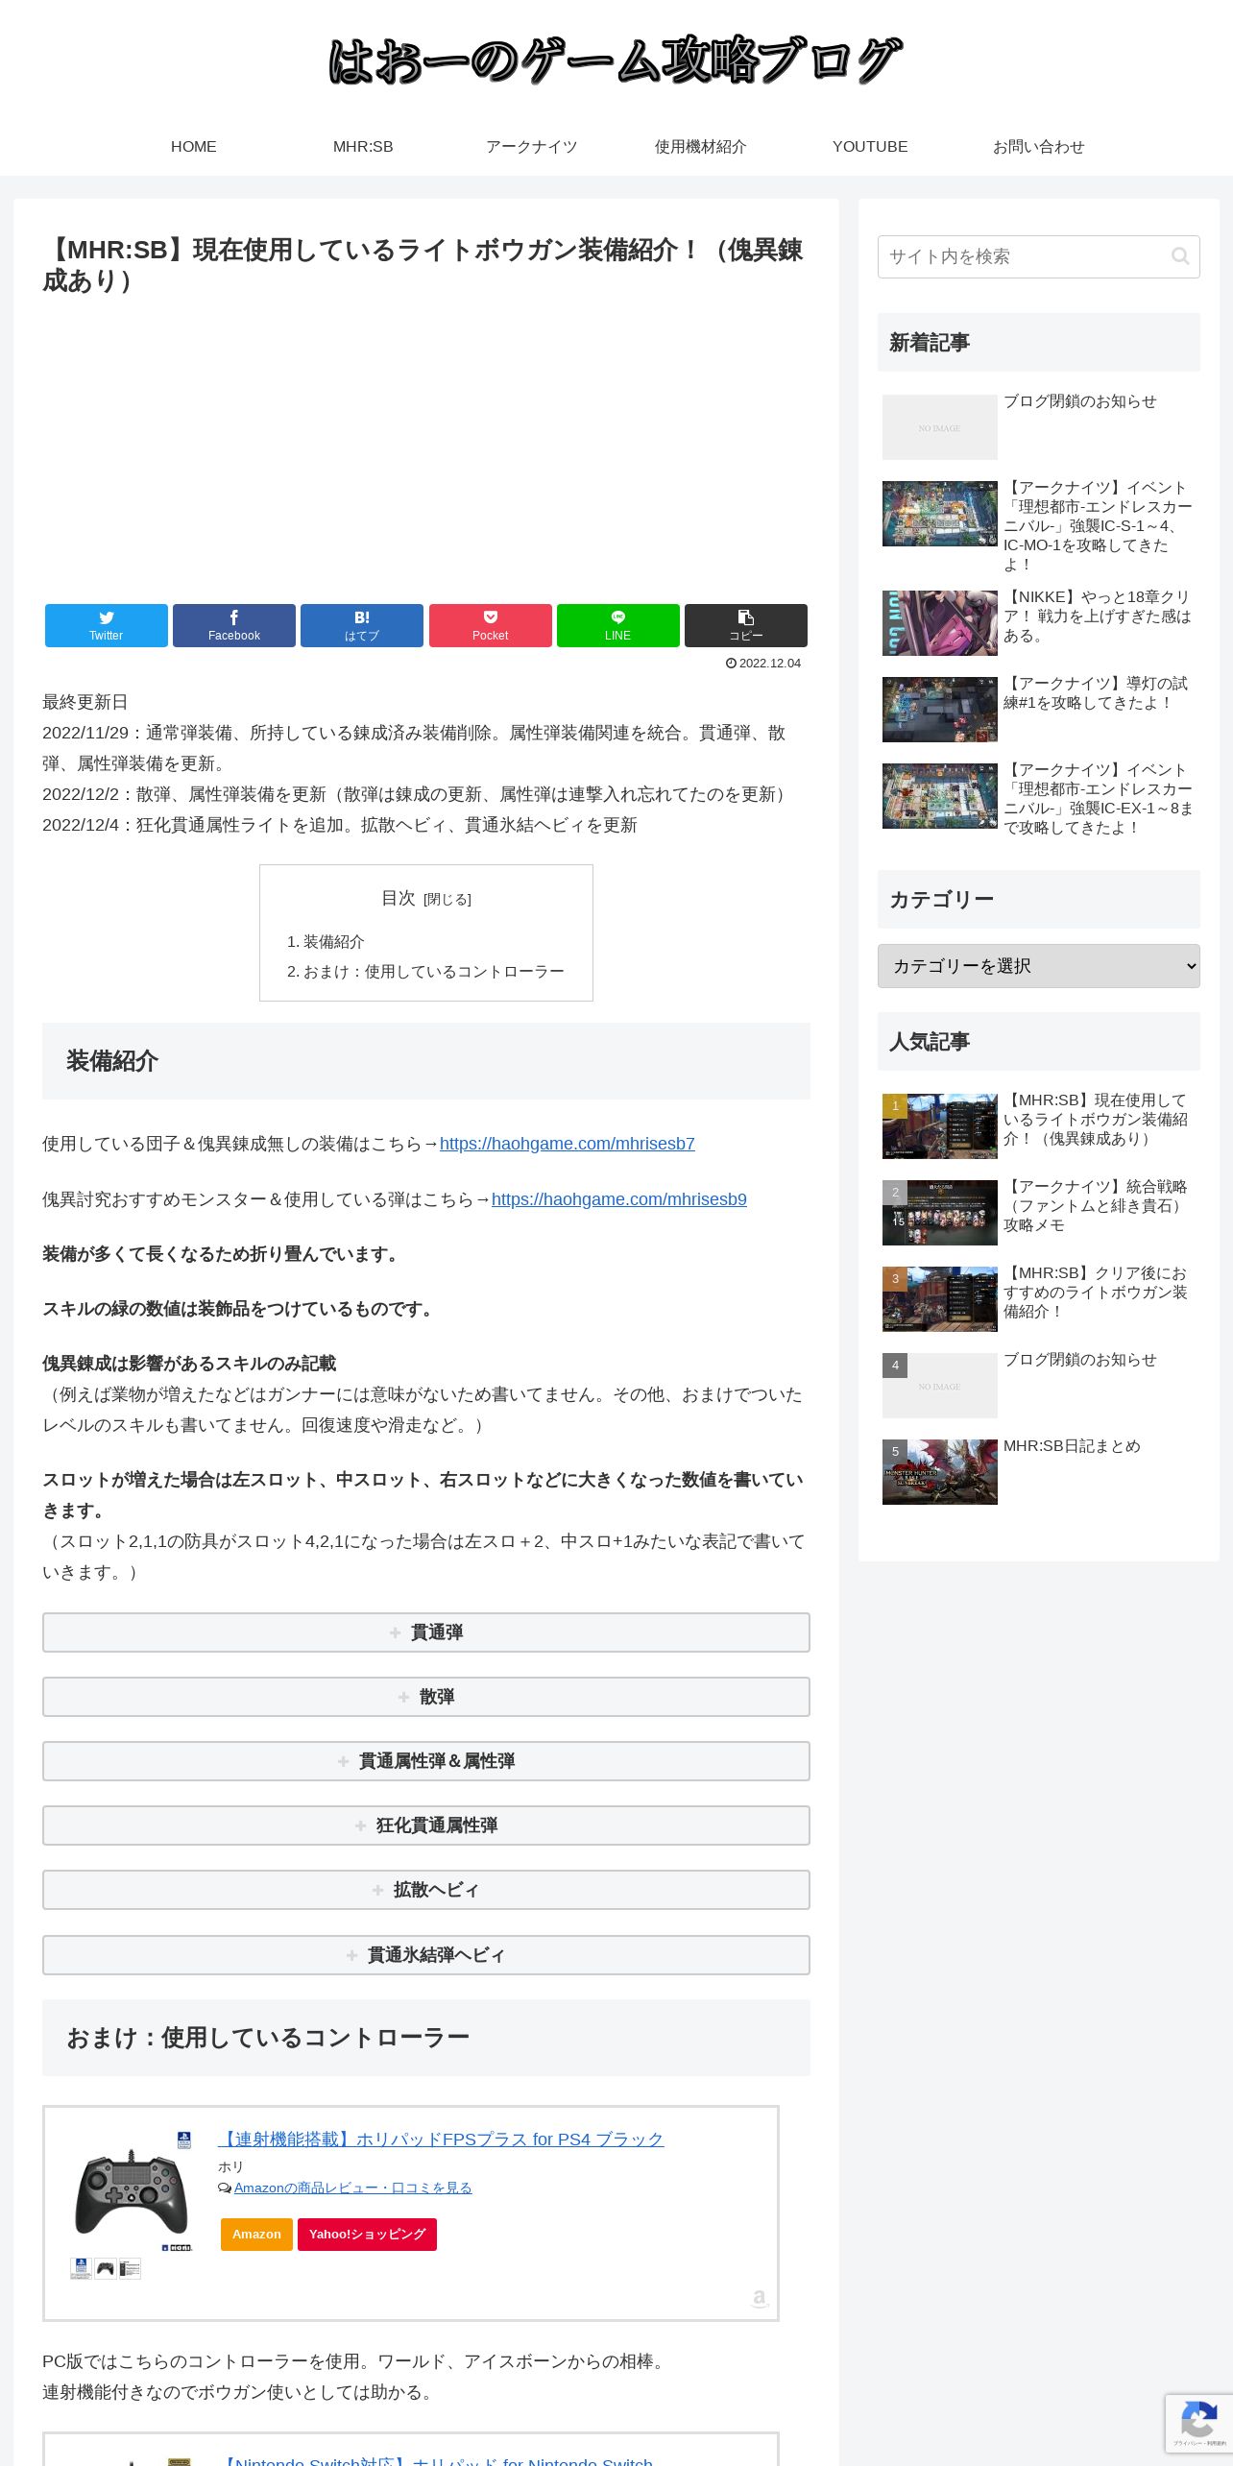Open the お問い合わせ menu item
This screenshot has width=1233, height=2466.
1039,147
